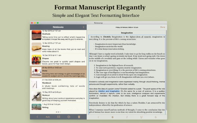This screenshot has height=123, width=197.
Task: Apply underline formatting with U icon
Action: pyautogui.click(x=141, y=117)
